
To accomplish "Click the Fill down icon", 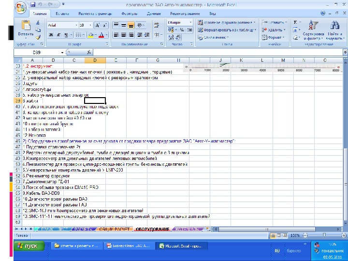I will (x=295, y=30).
